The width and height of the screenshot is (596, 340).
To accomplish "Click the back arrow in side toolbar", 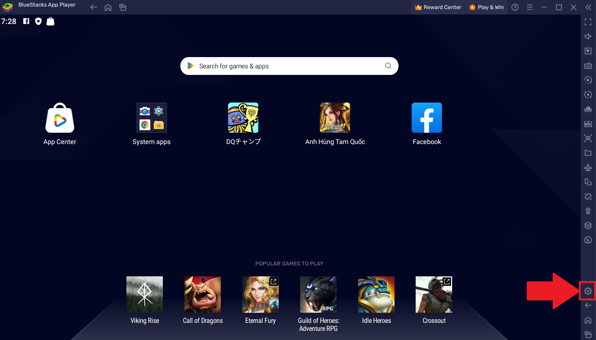I will click(588, 305).
